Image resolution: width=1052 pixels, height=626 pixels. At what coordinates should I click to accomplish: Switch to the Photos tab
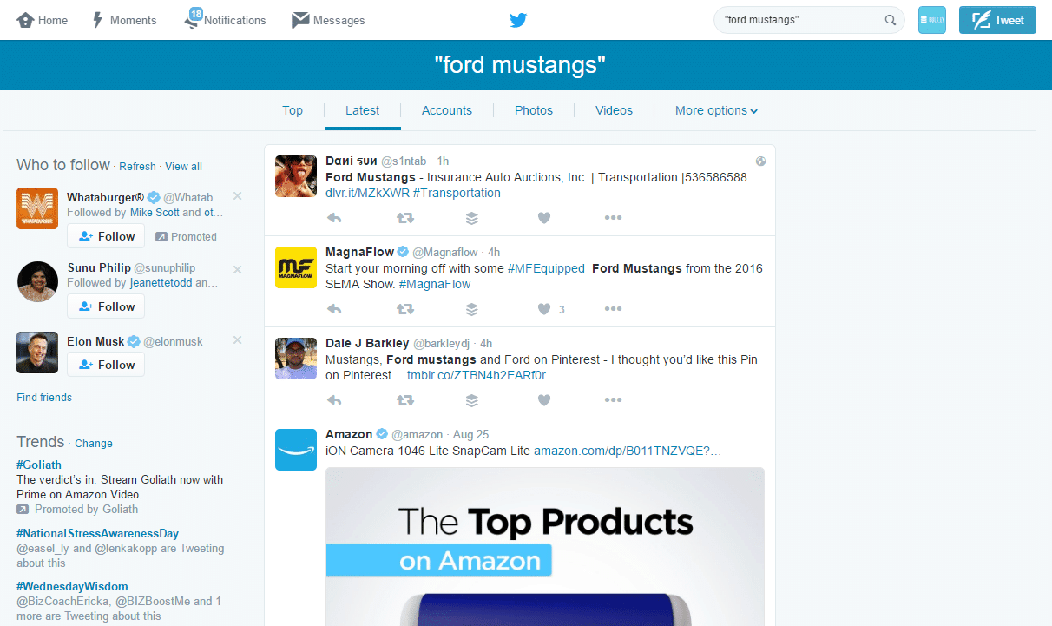pyautogui.click(x=534, y=110)
